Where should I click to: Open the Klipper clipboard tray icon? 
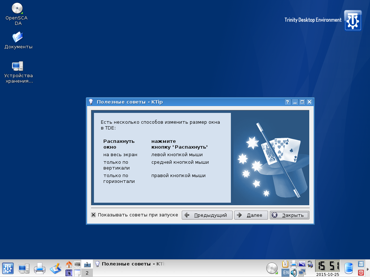coord(285,264)
